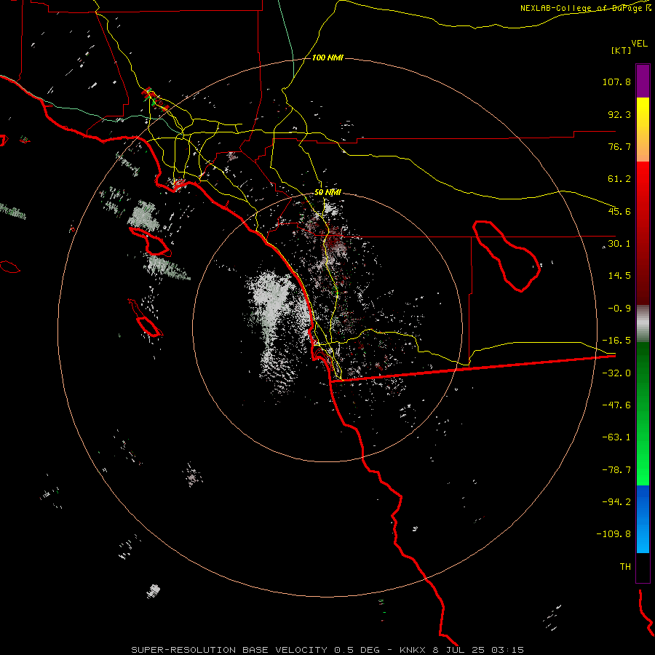Viewport: 655px width, 655px height.
Task: Click the 0.5 DEG elevation text in the caption
Action: pyautogui.click(x=357, y=650)
